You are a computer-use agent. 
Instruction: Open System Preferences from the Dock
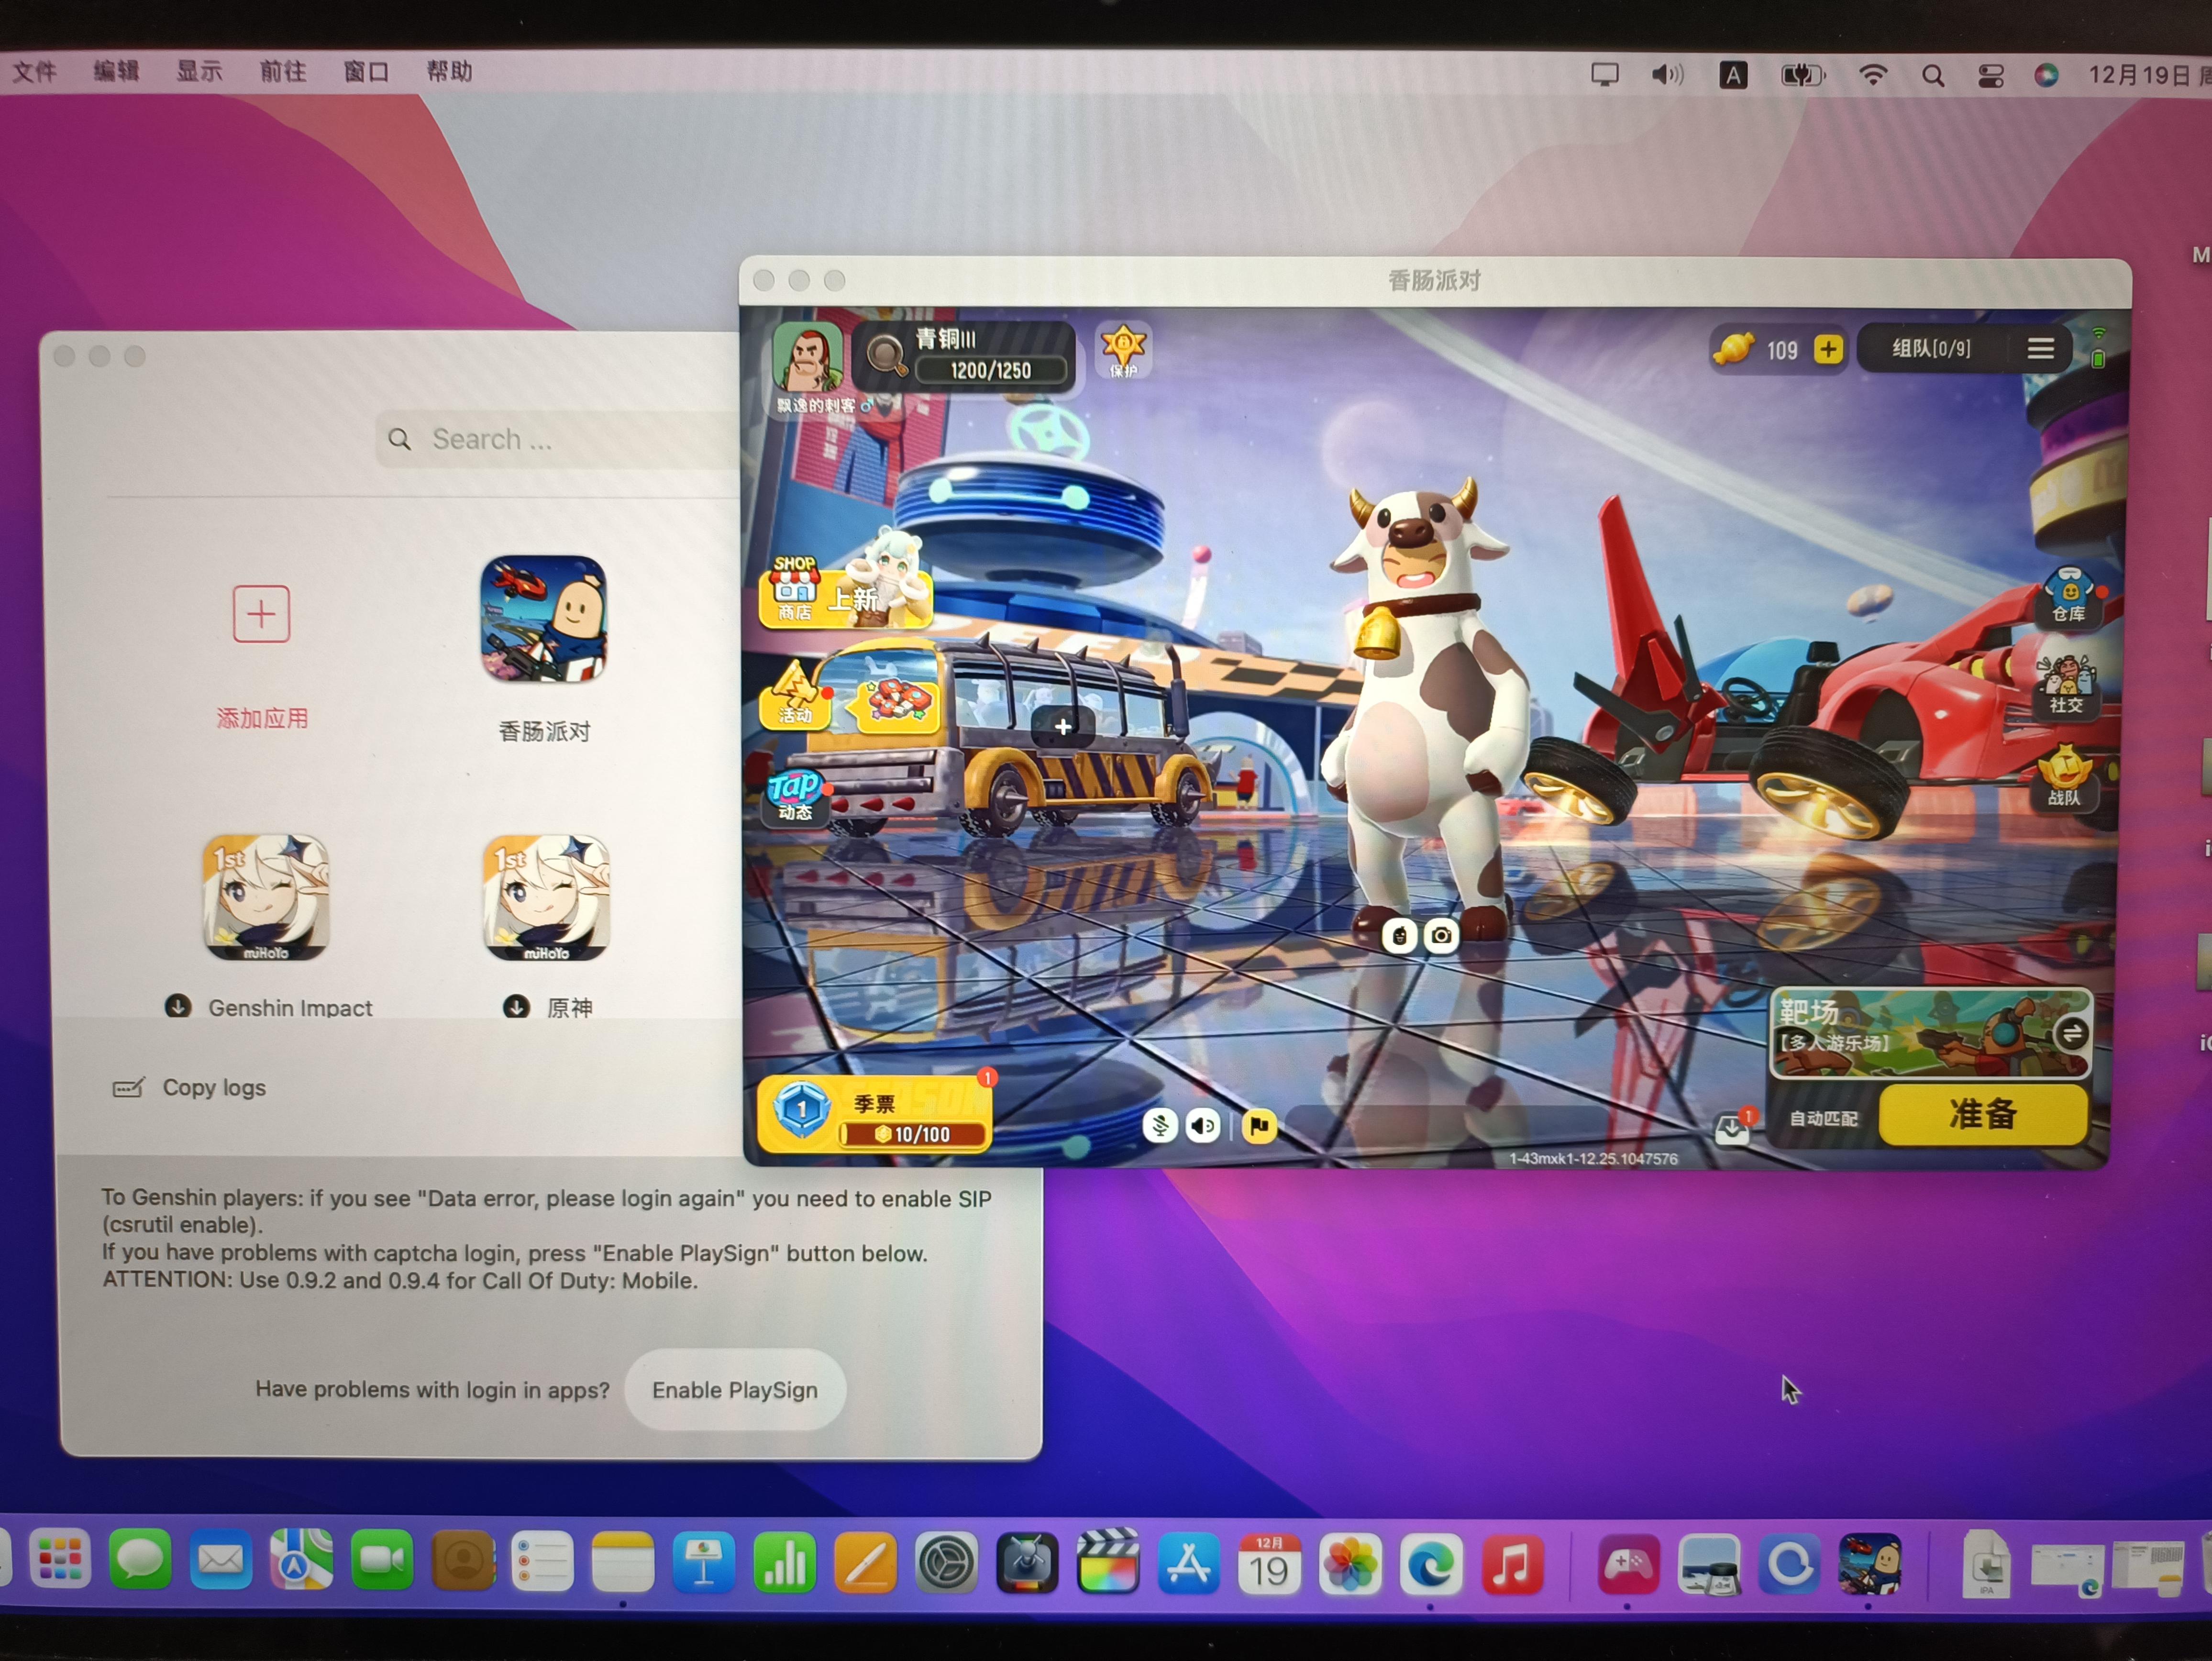(946, 1562)
